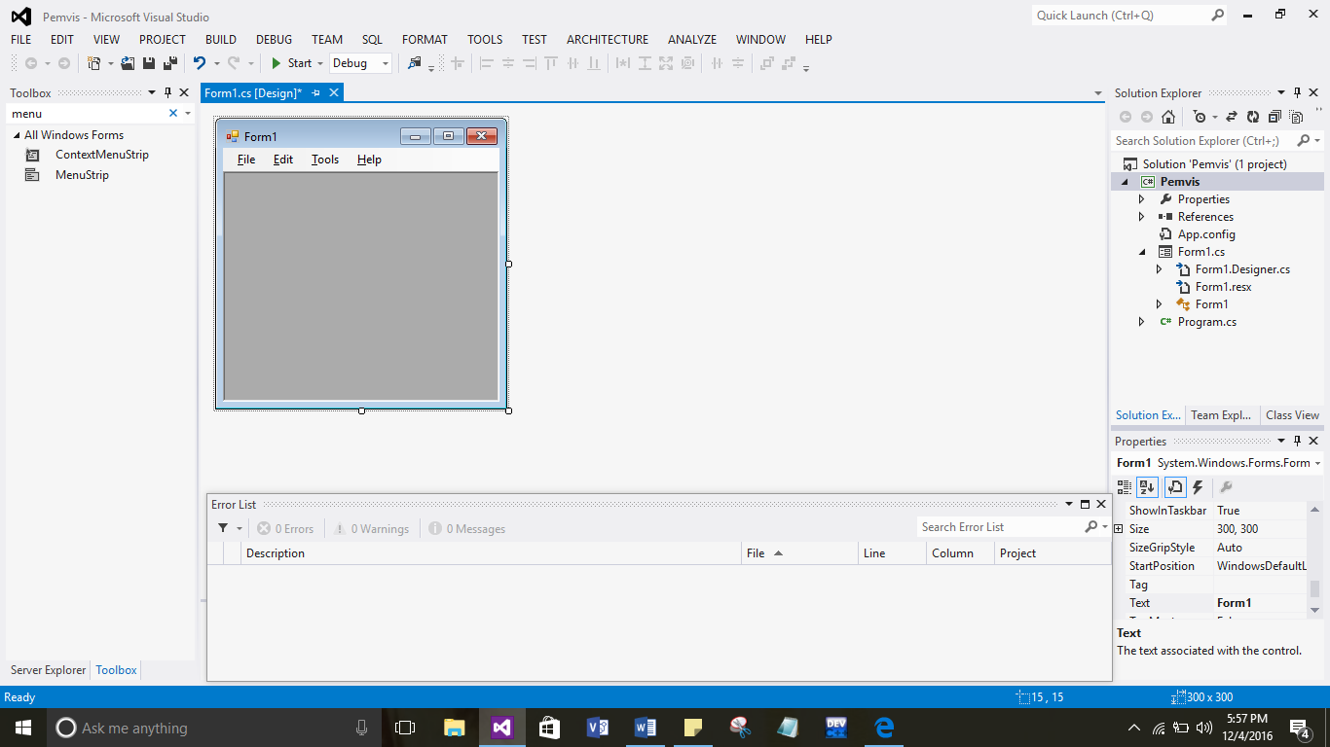1330x747 pixels.
Task: Expand the Program.cs node
Action: (1142, 322)
